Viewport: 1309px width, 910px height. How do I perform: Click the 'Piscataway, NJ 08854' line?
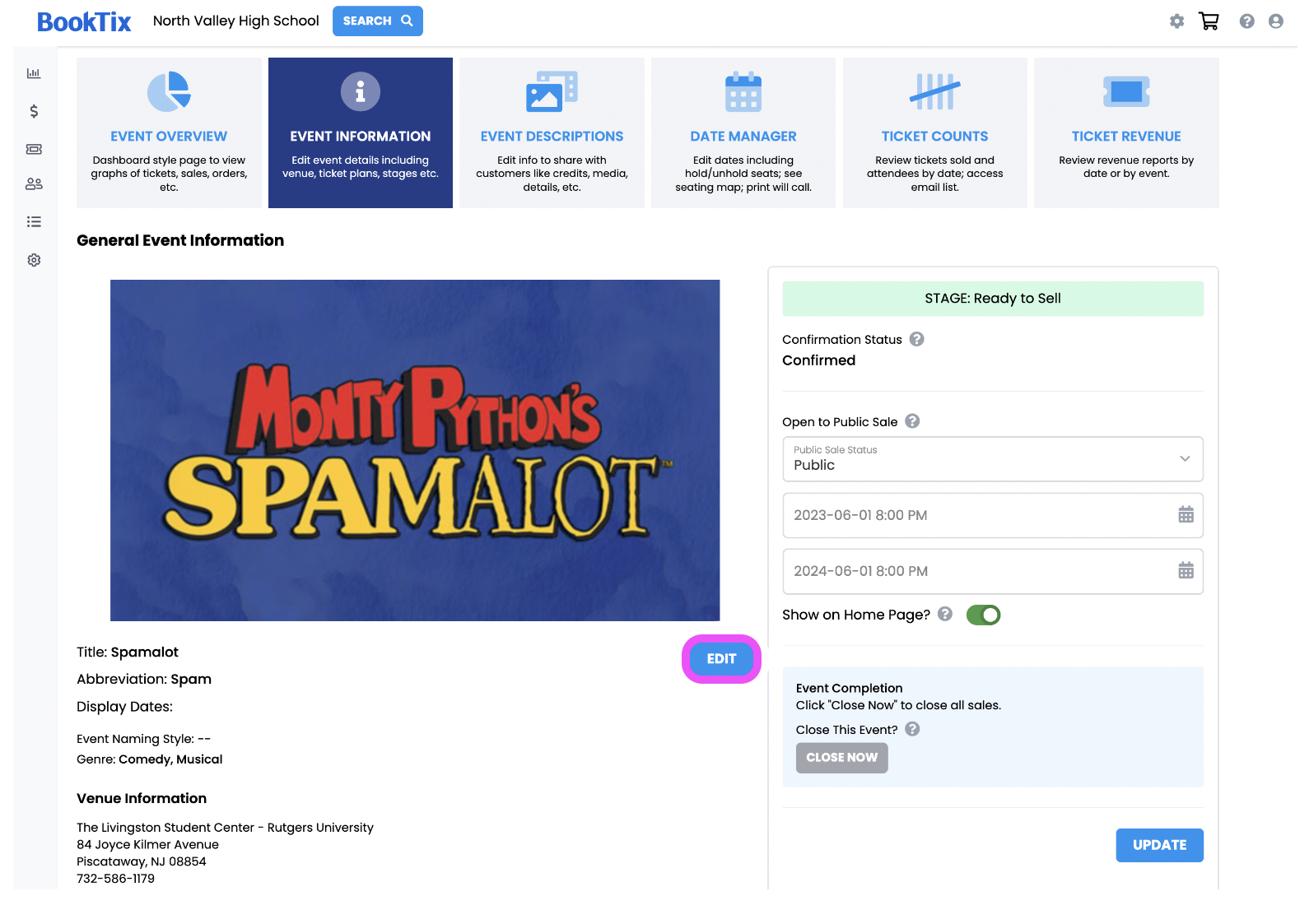(142, 861)
